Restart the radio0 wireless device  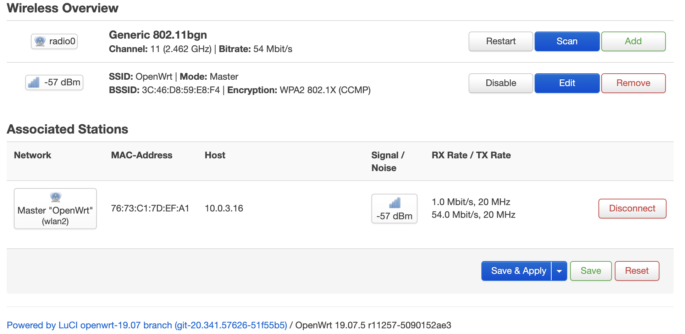[x=500, y=41]
